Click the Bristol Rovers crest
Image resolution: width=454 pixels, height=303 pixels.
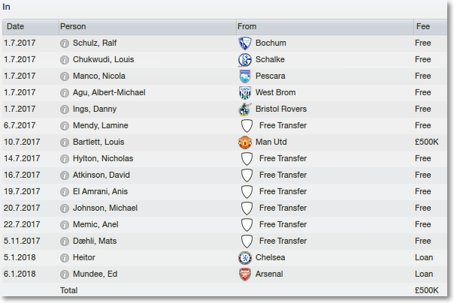click(x=245, y=109)
